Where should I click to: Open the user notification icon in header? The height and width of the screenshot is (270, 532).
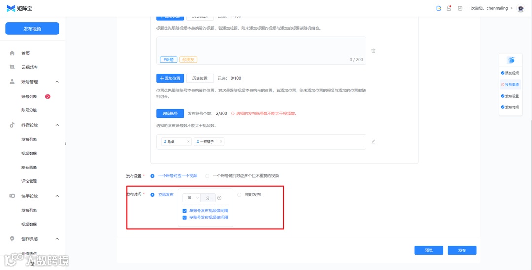[449, 8]
